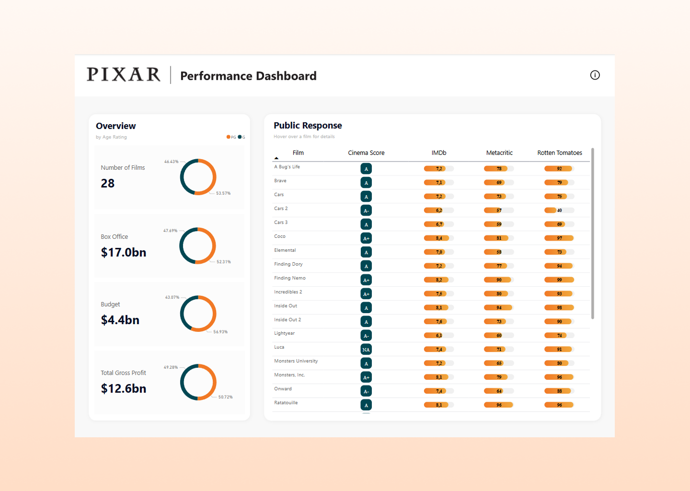Click Coco IMDb 8,4 bar
Image resolution: width=690 pixels, height=491 pixels.
click(439, 238)
